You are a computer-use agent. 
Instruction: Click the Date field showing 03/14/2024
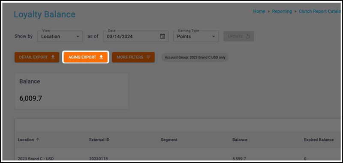(x=136, y=36)
